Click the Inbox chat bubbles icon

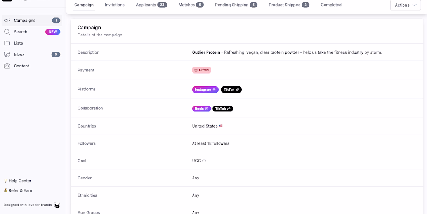point(7,55)
